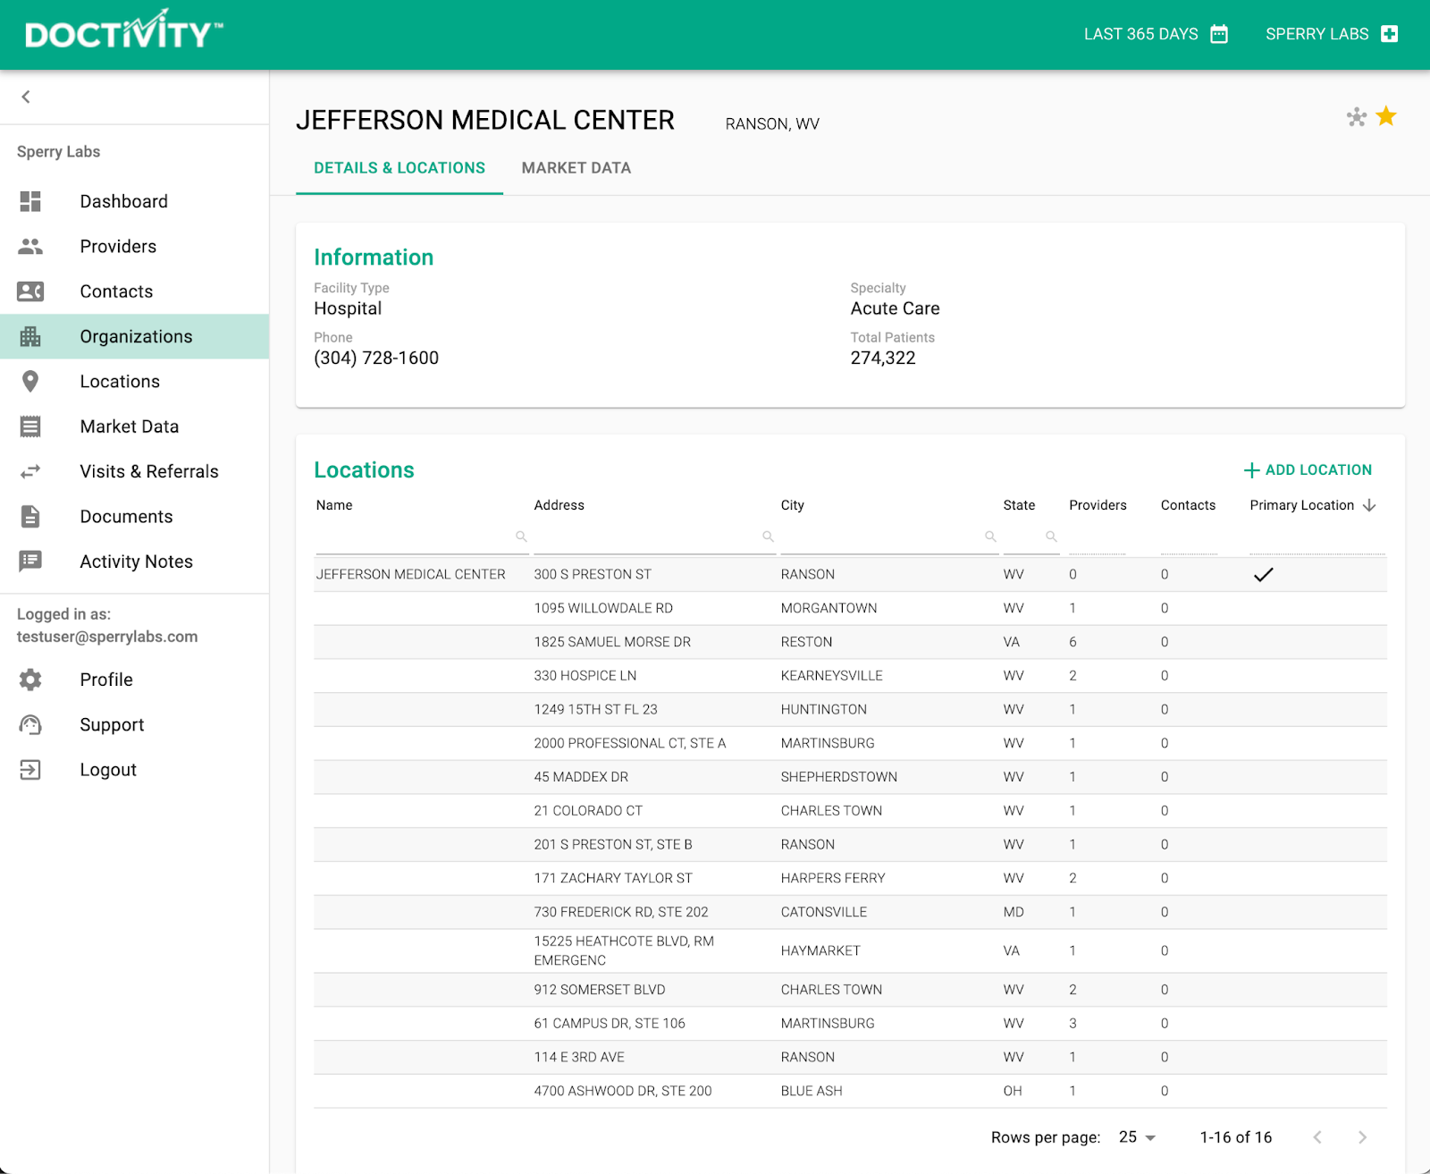Sort table by Providers column header
This screenshot has height=1174, width=1430.
[1098, 505]
